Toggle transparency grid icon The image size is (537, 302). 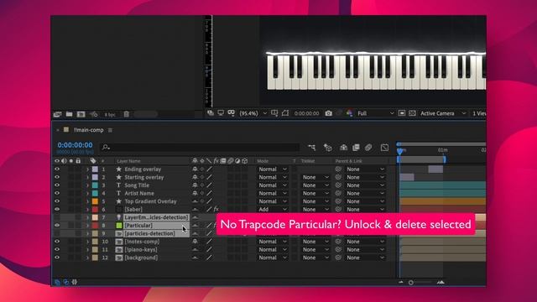click(412, 113)
